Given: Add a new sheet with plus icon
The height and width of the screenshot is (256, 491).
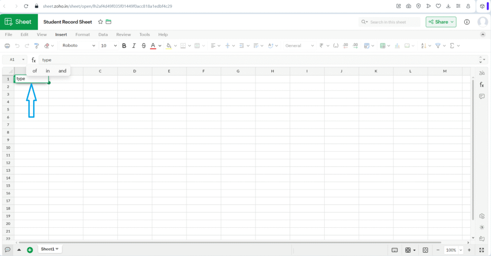Looking at the screenshot, I should tap(30, 250).
